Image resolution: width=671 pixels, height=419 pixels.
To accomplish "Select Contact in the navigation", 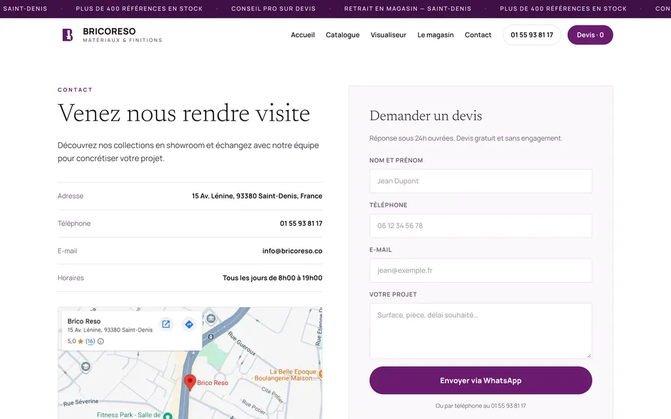I will pos(478,35).
